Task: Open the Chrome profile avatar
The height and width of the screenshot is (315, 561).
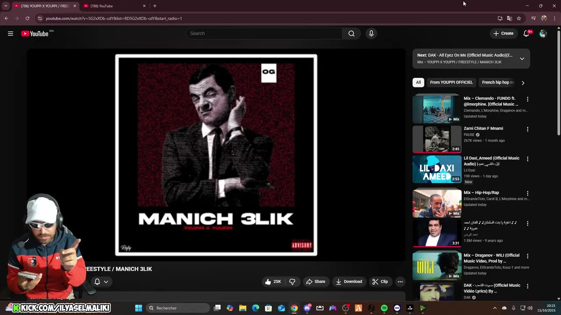Action: [544, 18]
